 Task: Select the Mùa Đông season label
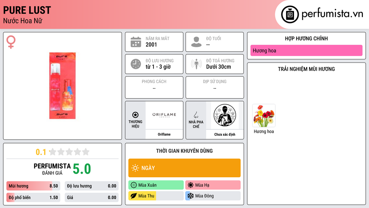coord(204,196)
